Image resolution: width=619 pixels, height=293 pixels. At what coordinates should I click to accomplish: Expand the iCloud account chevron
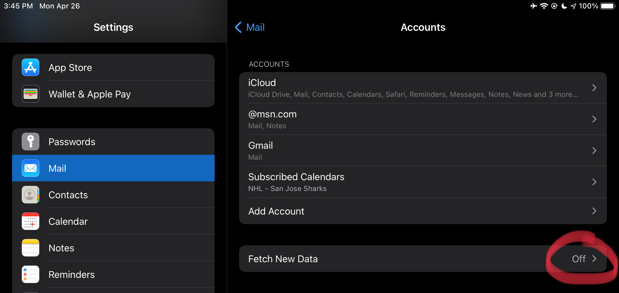[594, 88]
